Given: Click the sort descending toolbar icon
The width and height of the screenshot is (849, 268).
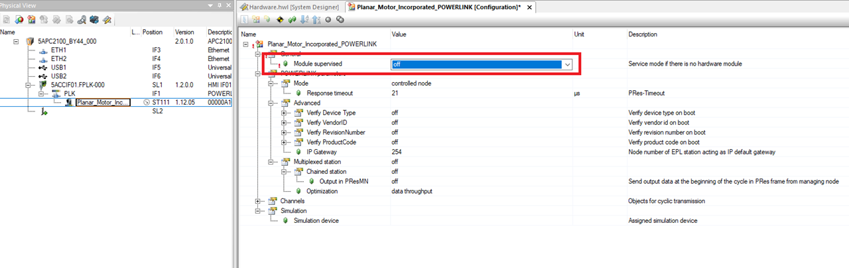Looking at the screenshot, I should pyautogui.click(x=316, y=20).
